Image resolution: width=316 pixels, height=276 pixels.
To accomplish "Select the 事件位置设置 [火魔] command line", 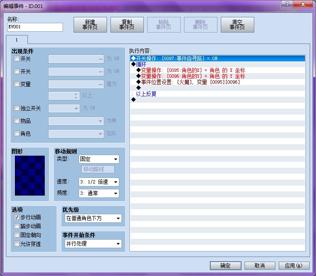I will tap(217, 82).
